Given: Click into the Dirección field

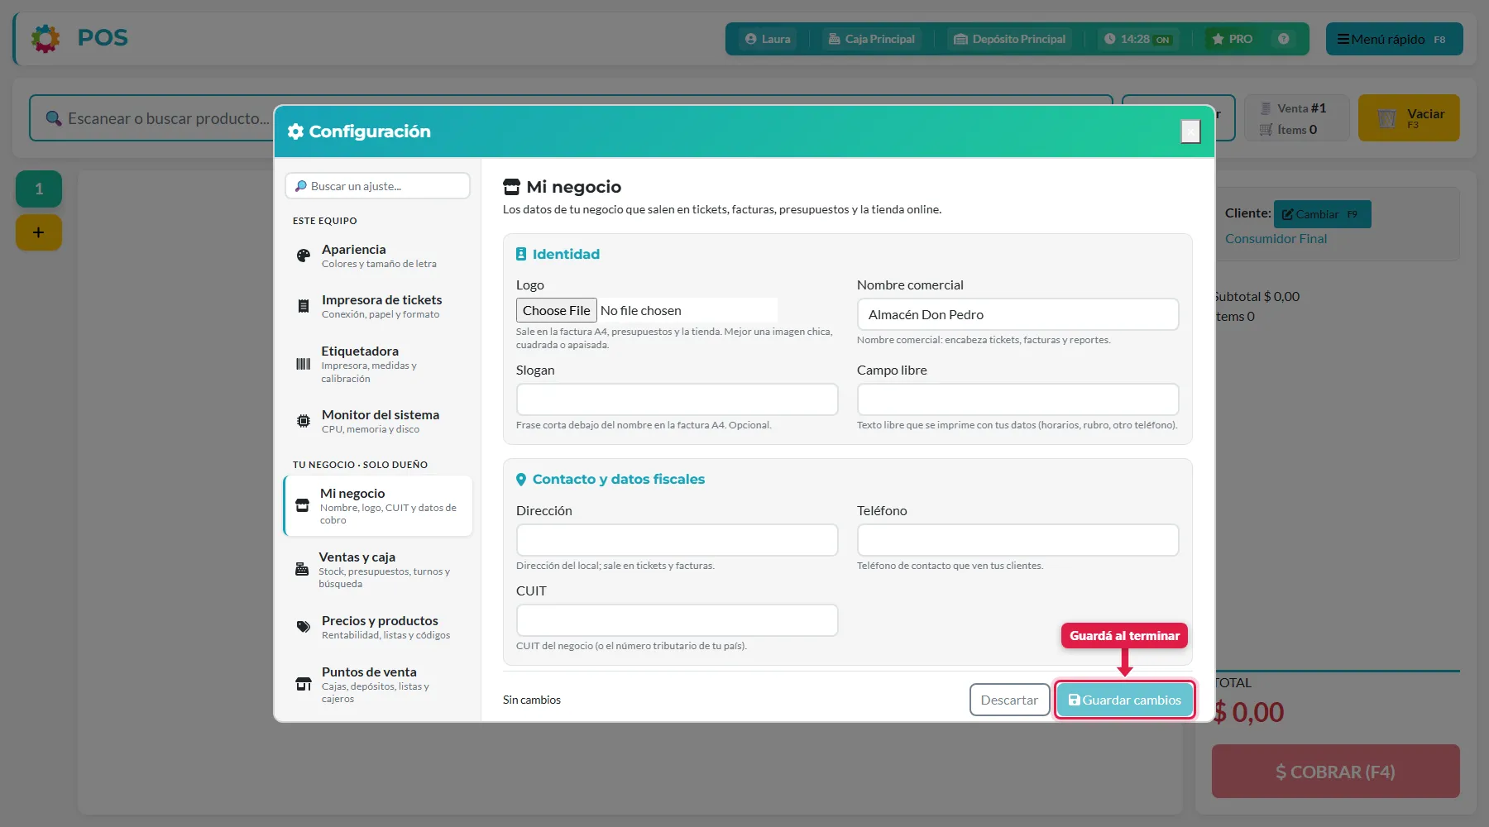Looking at the screenshot, I should coord(677,540).
